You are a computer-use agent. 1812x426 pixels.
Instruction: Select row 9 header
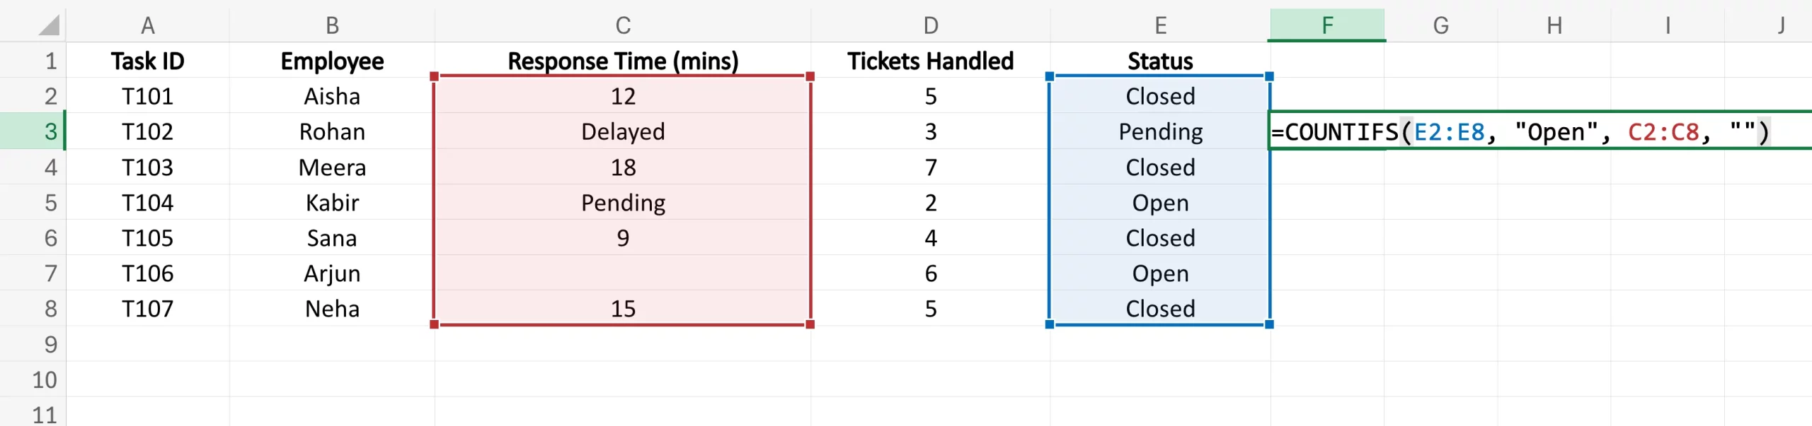(x=50, y=344)
